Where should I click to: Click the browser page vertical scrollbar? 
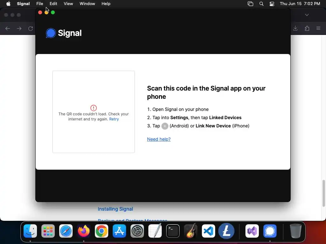pos(323,193)
